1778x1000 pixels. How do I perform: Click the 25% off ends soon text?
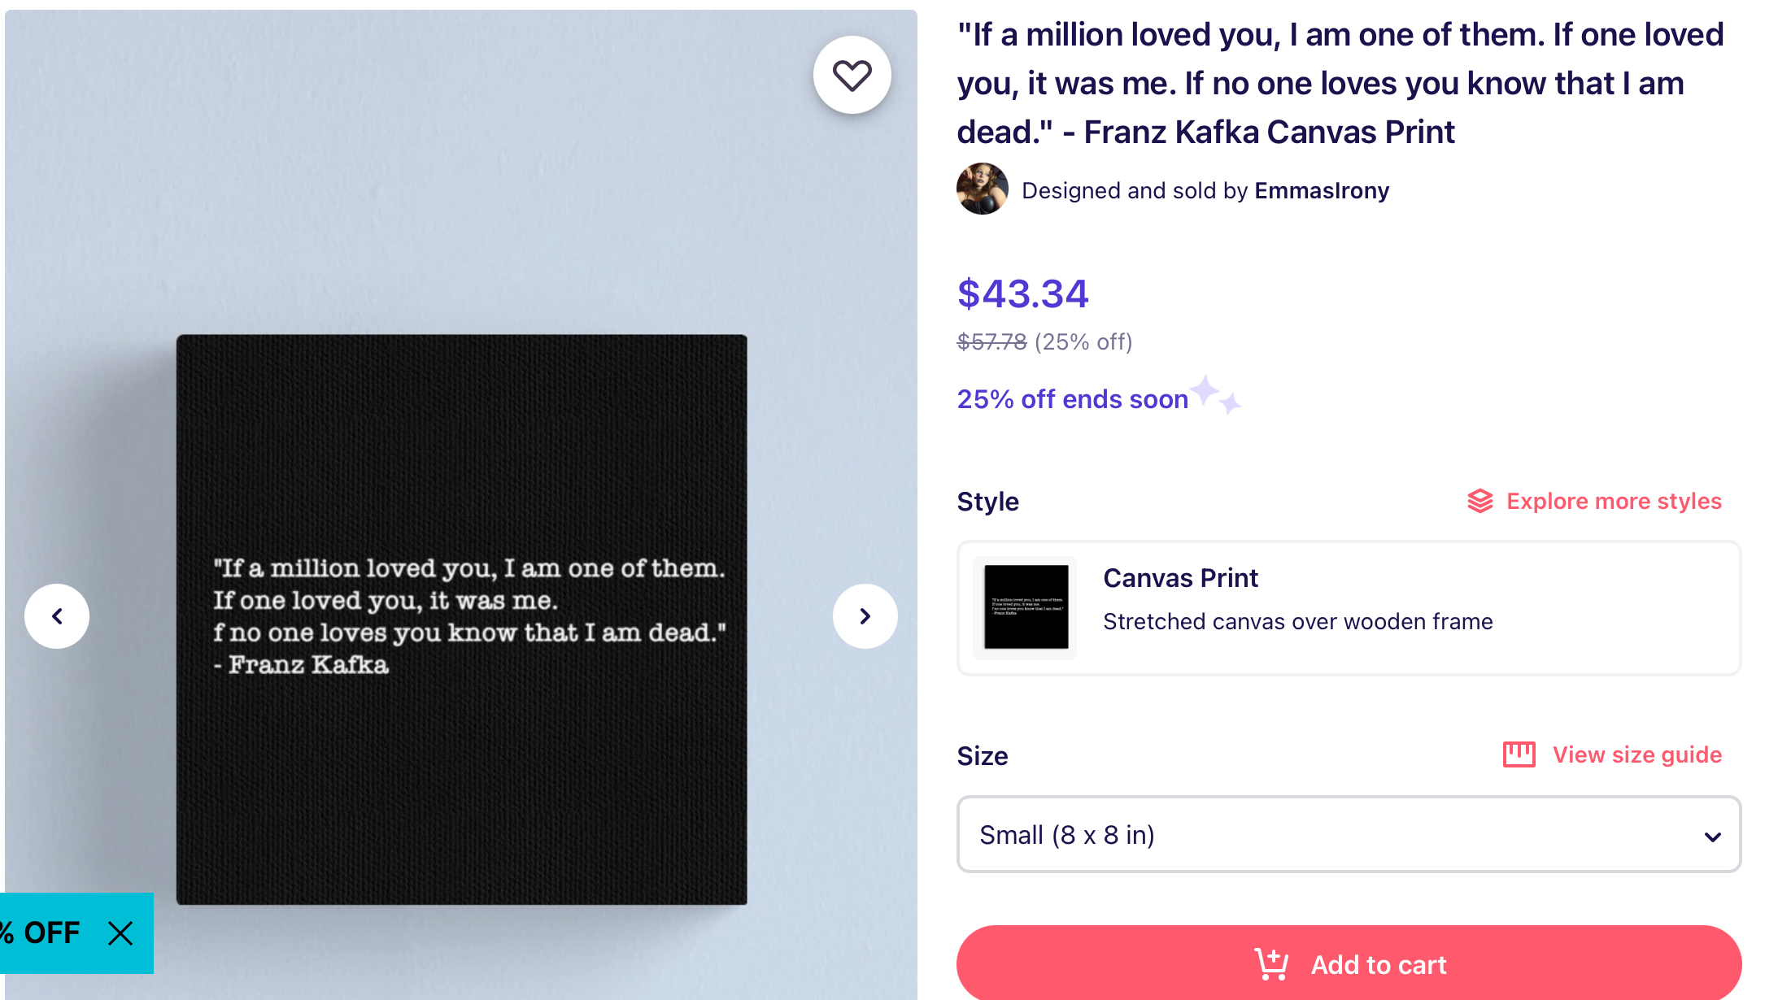point(1072,399)
